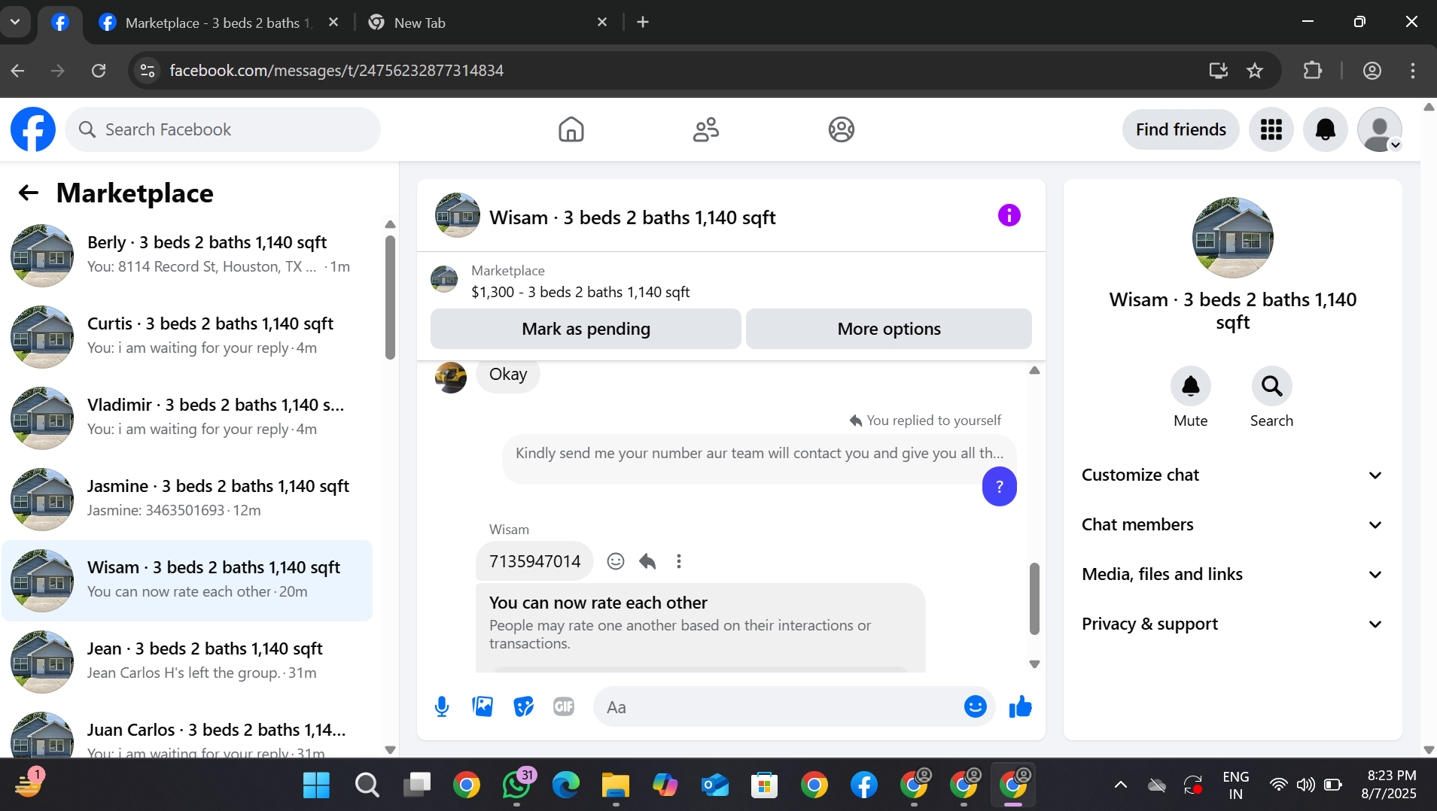Open the Facebook menu grid icon
The image size is (1437, 811).
[1271, 129]
